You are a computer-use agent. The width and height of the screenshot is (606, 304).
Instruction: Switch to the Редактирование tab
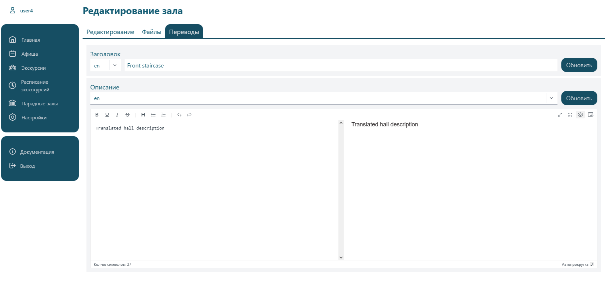point(110,32)
